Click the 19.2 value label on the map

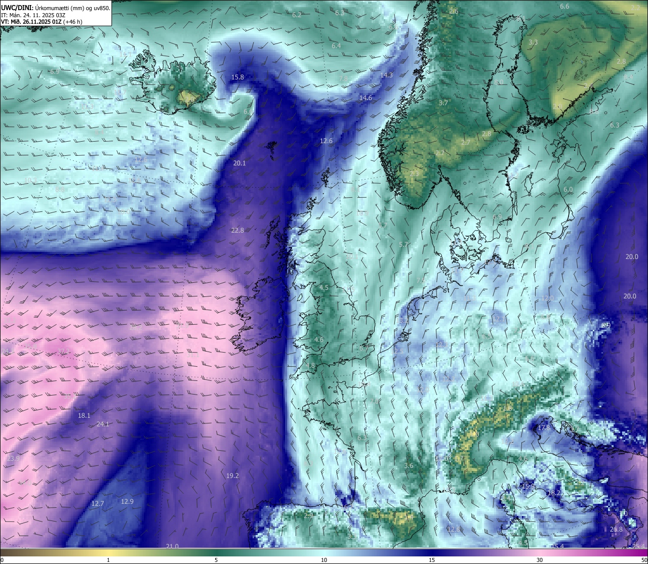click(232, 475)
